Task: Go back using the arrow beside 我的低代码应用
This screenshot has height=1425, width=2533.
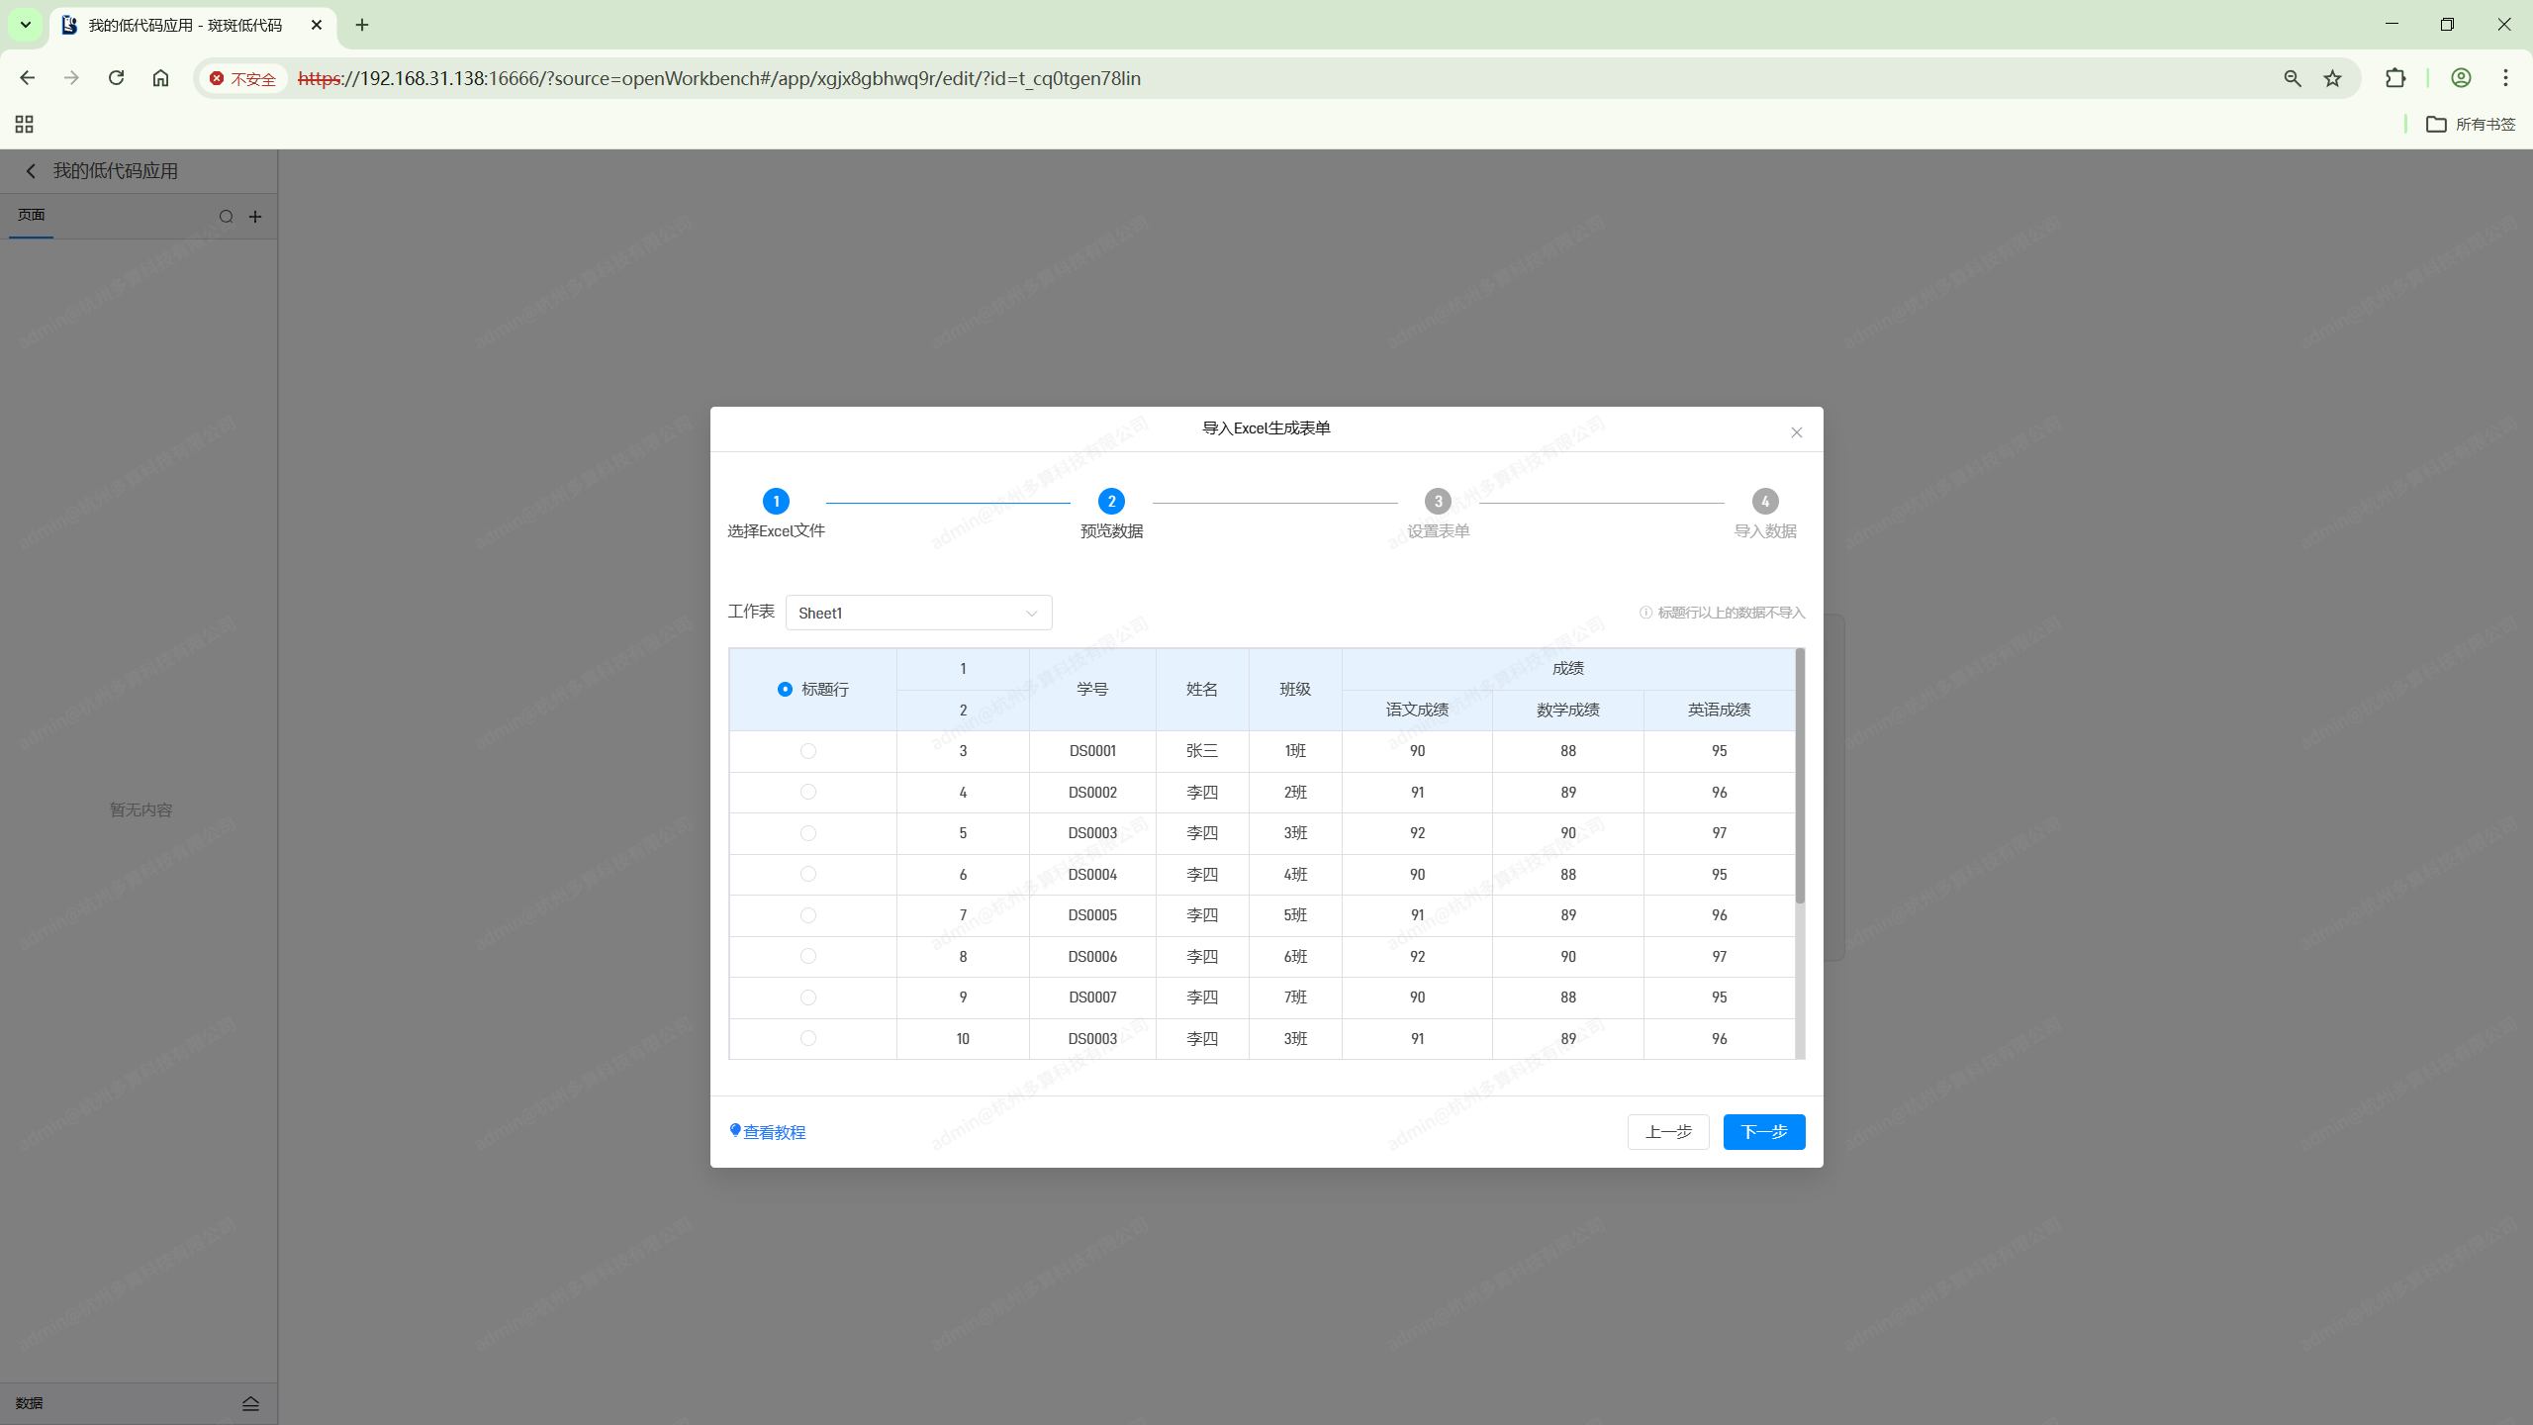Action: click(31, 171)
